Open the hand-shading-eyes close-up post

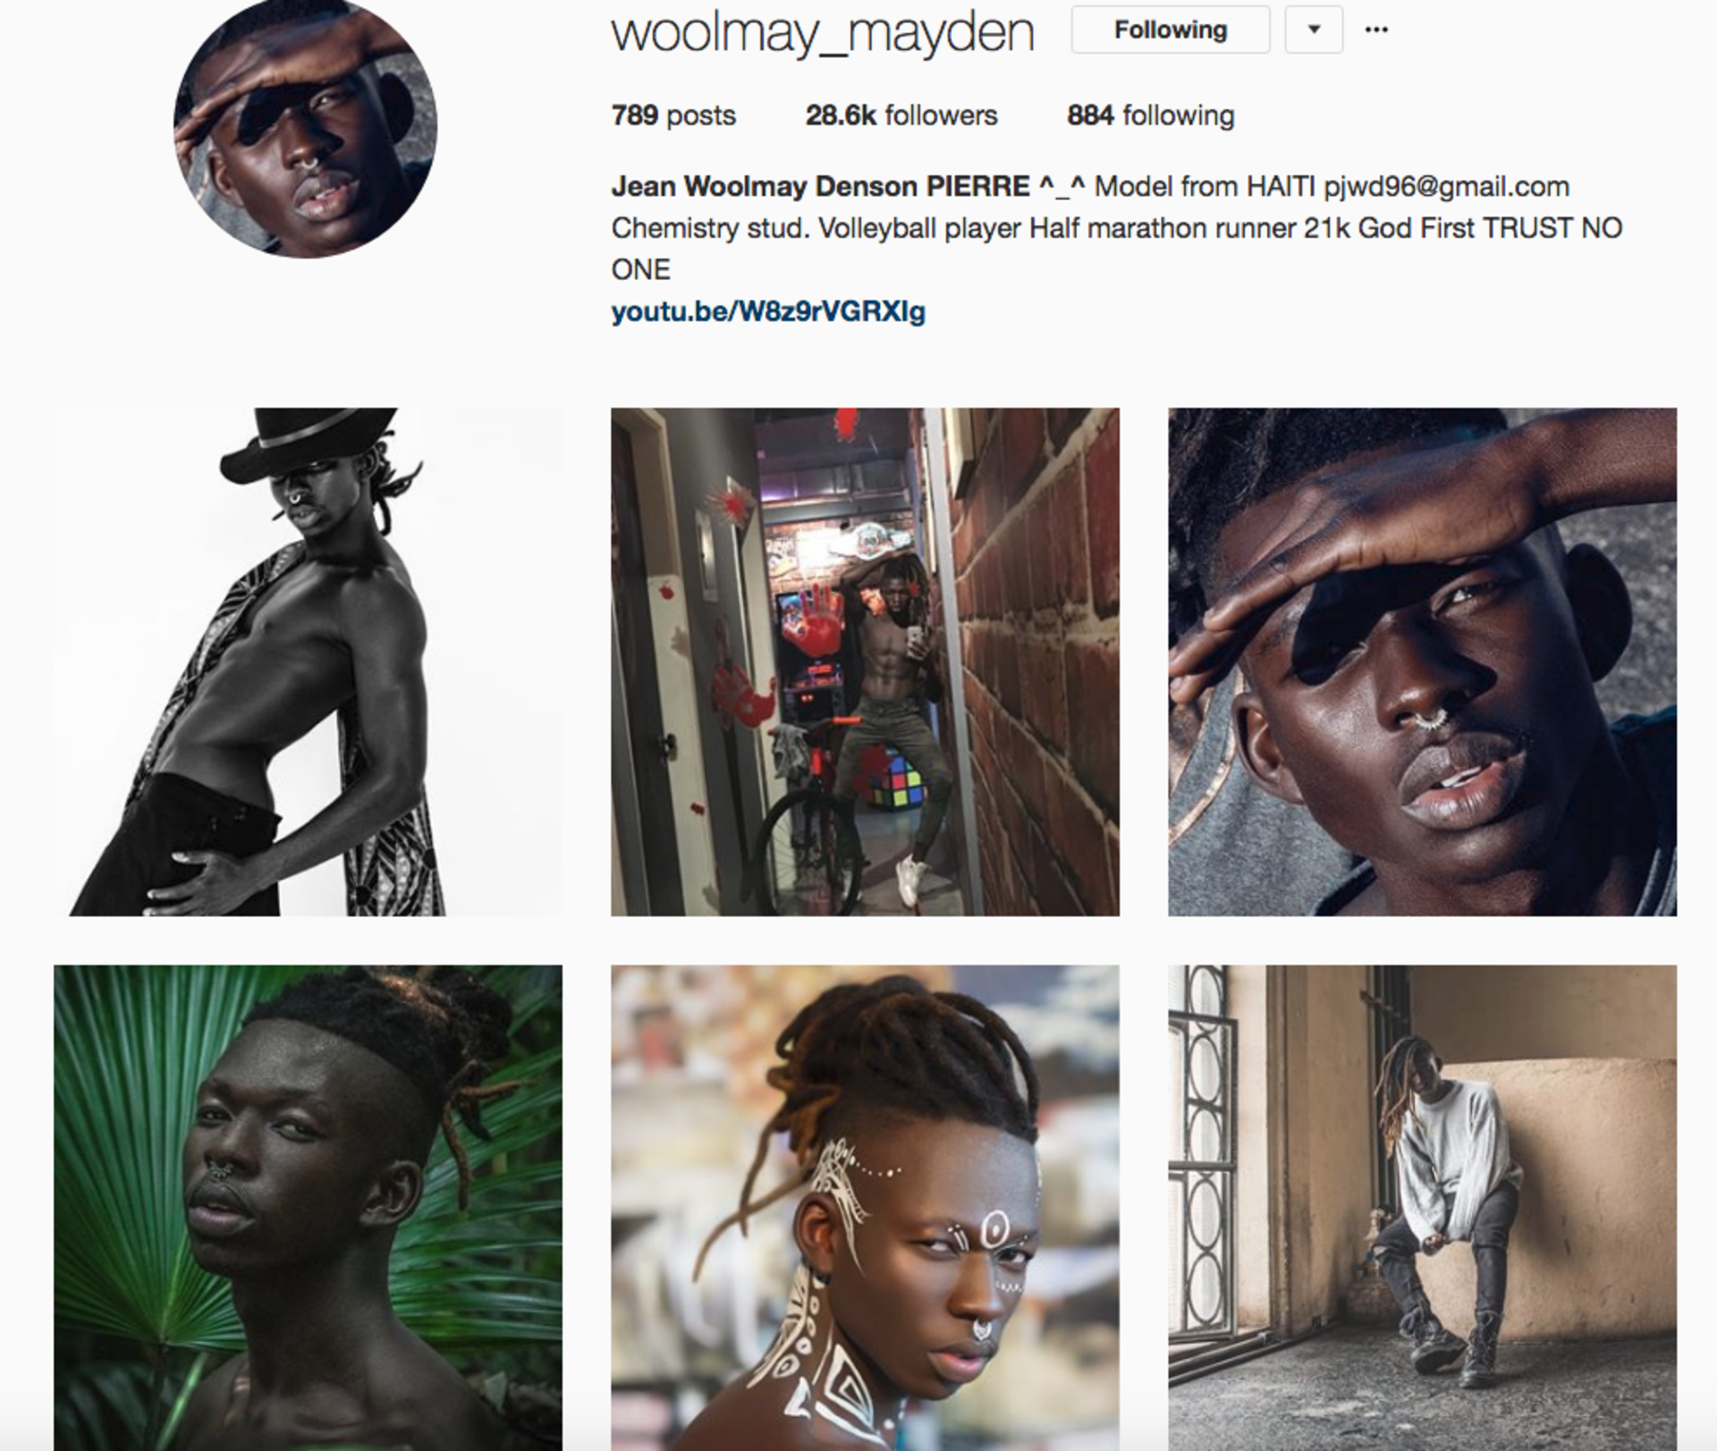coord(1422,662)
